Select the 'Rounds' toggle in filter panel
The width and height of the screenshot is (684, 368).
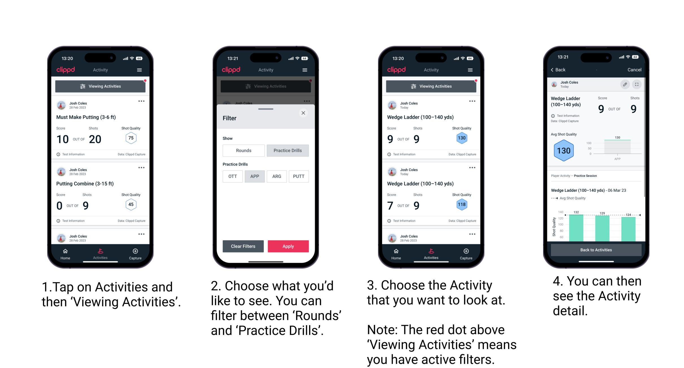243,151
